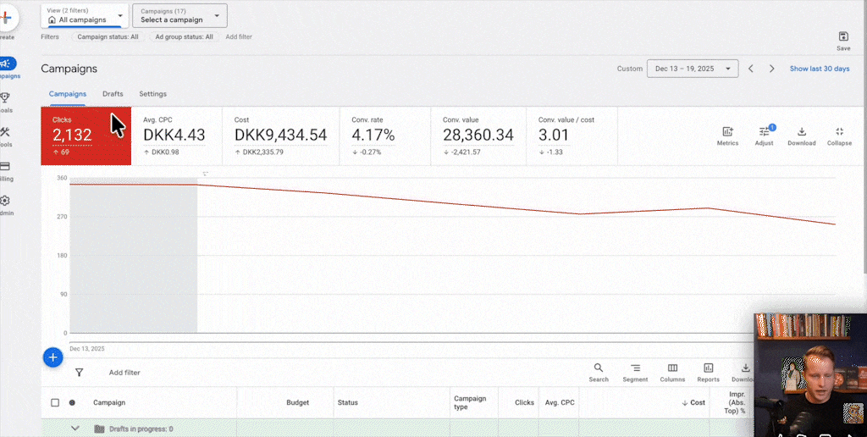The image size is (867, 437).
Task: Toggle the select-all campaigns checkbox
Action: tap(55, 403)
